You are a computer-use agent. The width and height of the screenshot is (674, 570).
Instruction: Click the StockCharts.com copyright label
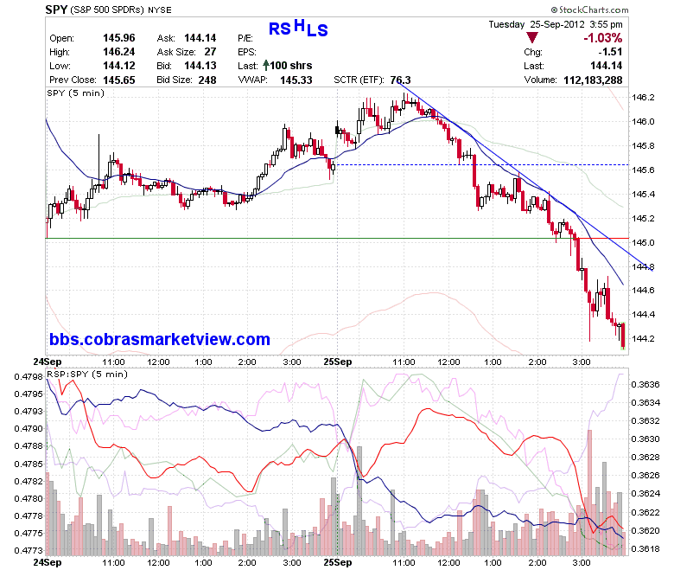click(589, 10)
